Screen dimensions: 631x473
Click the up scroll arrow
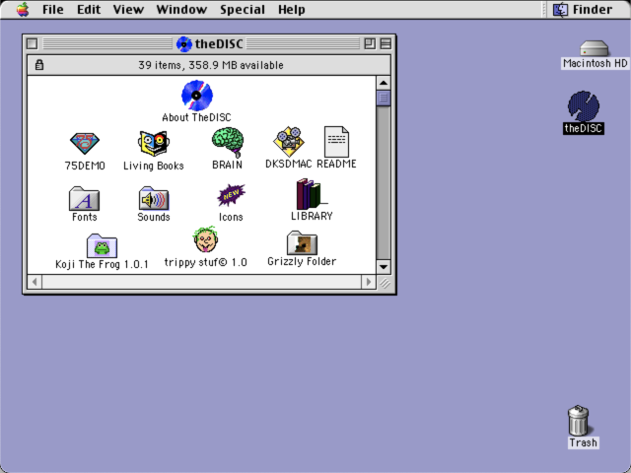(x=384, y=83)
